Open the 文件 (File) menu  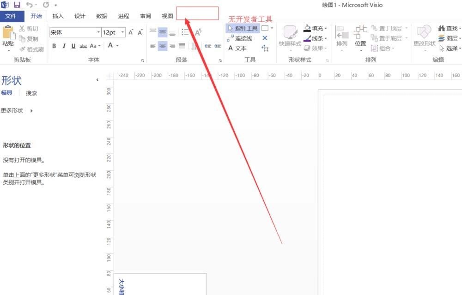[12, 16]
